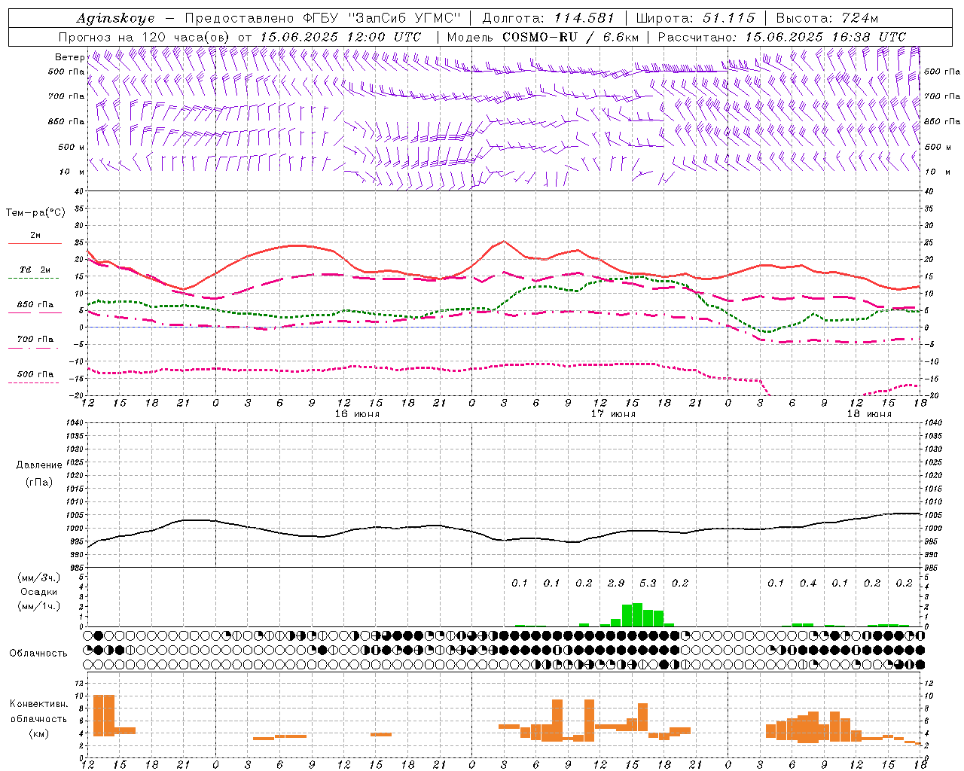Select the Td 2м dew point legend entry
The height and width of the screenshot is (771, 964).
[x=35, y=270]
